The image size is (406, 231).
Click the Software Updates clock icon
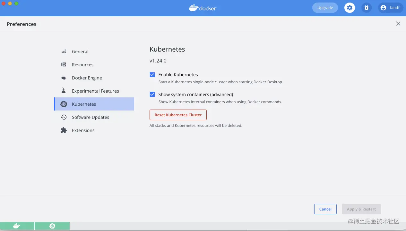coord(64,117)
